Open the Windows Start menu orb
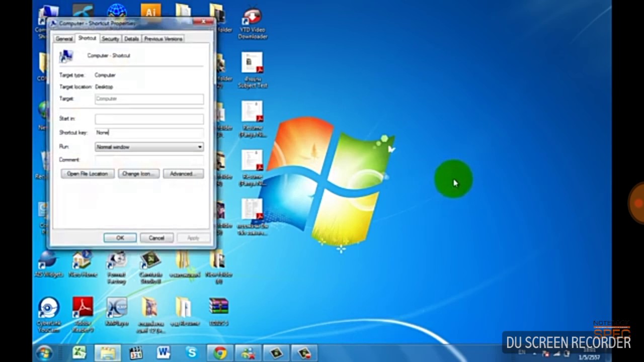Image resolution: width=644 pixels, height=362 pixels. coord(44,353)
